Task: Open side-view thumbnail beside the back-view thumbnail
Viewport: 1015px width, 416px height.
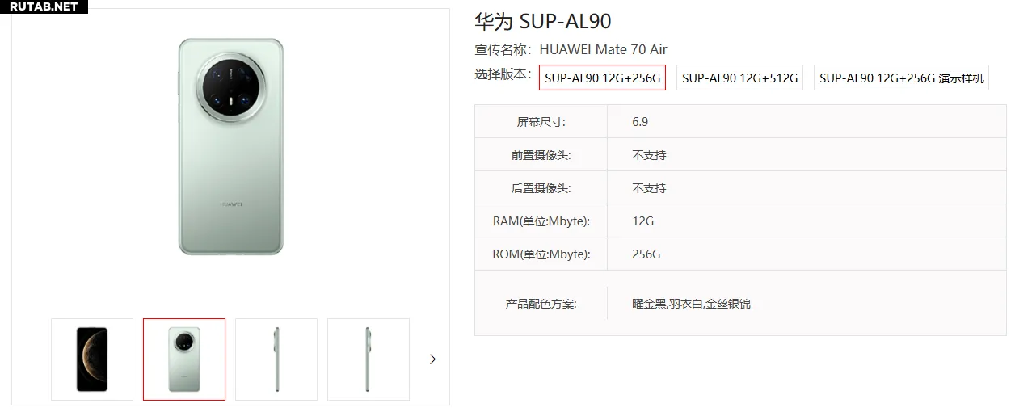Action: click(276, 359)
